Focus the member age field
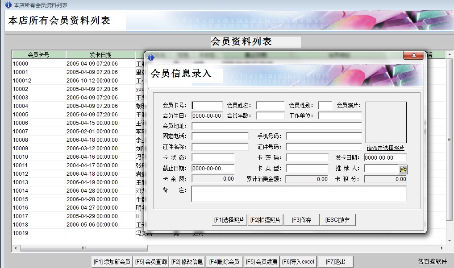The image size is (454, 268). tap(271, 115)
